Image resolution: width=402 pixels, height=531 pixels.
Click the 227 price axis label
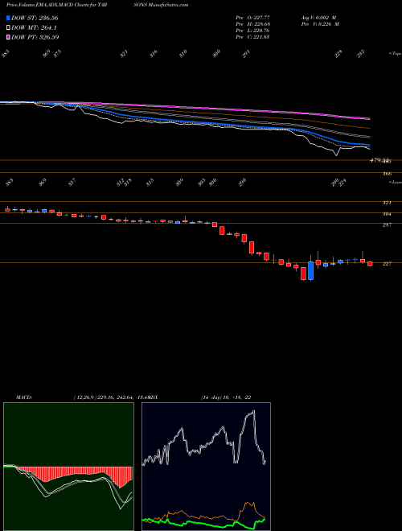(387, 264)
